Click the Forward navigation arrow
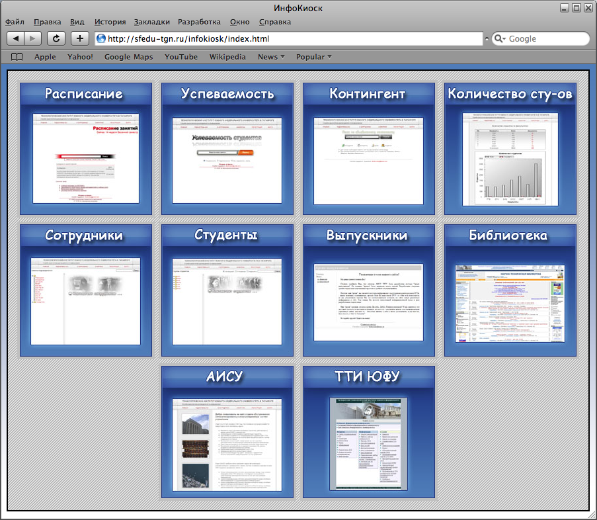Viewport: 597px width, 520px height. click(x=33, y=38)
